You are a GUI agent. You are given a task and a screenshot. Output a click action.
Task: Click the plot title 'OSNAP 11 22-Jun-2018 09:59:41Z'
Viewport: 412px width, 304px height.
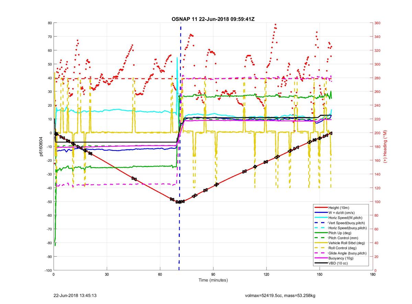click(213, 19)
